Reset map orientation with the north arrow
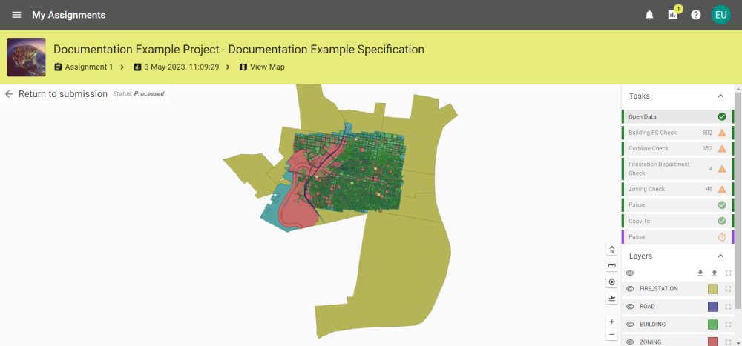Image resolution: width=742 pixels, height=346 pixels. click(612, 250)
